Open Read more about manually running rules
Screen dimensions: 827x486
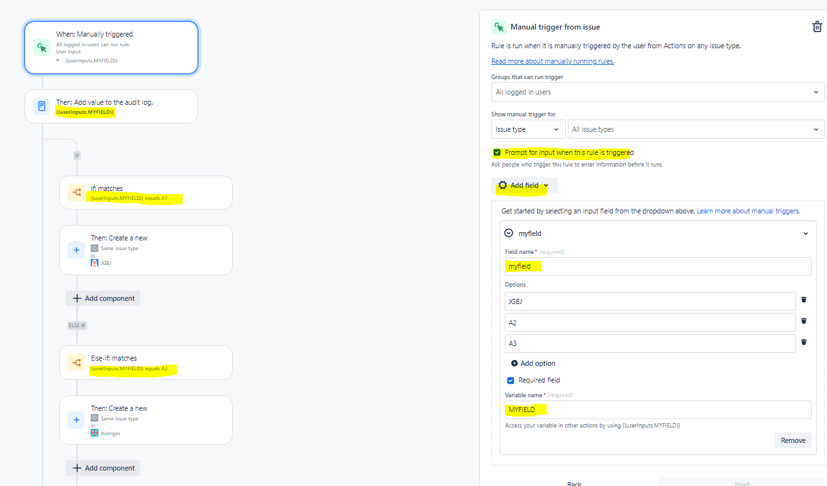click(552, 60)
